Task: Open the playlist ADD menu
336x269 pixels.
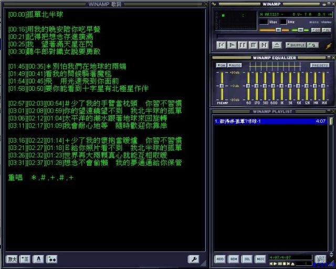Action: (x=220, y=259)
